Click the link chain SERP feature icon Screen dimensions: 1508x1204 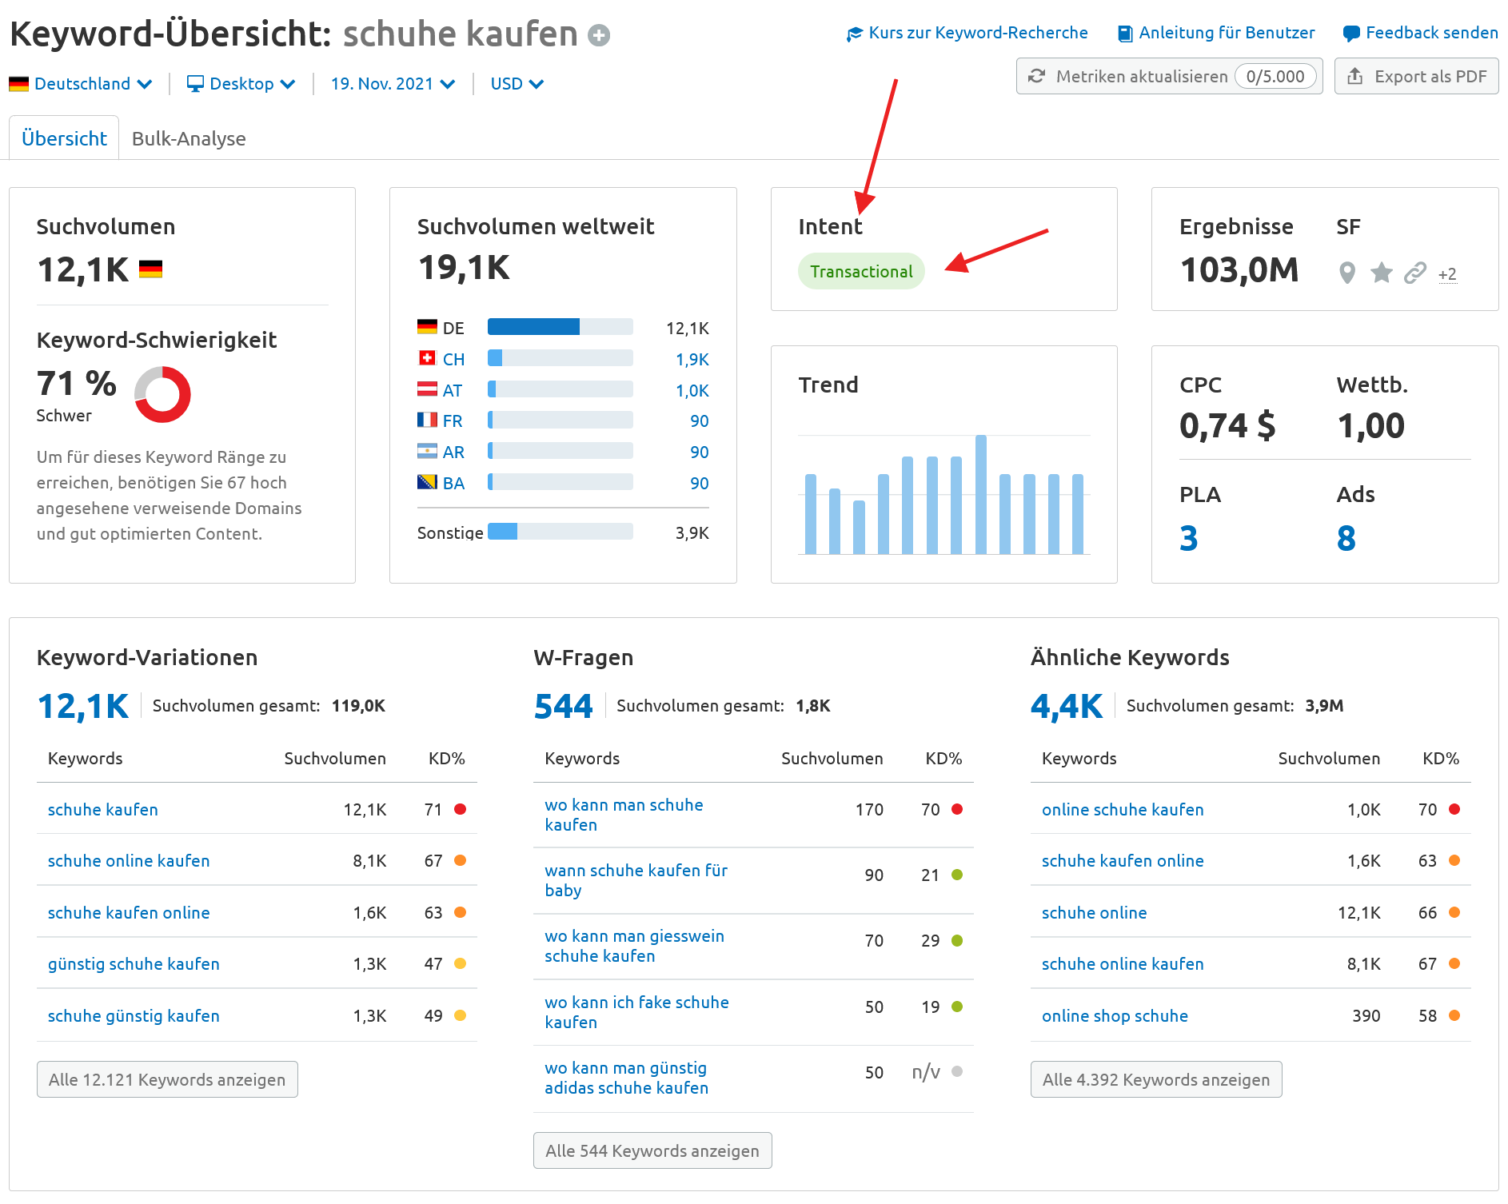[x=1414, y=273]
